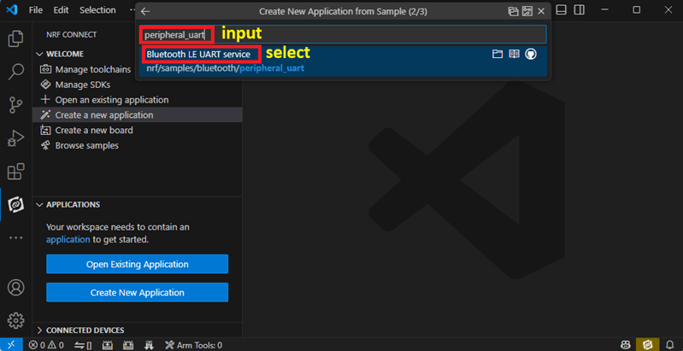This screenshot has width=683, height=351.
Task: Click the GitHub icon on sample row
Action: (531, 54)
